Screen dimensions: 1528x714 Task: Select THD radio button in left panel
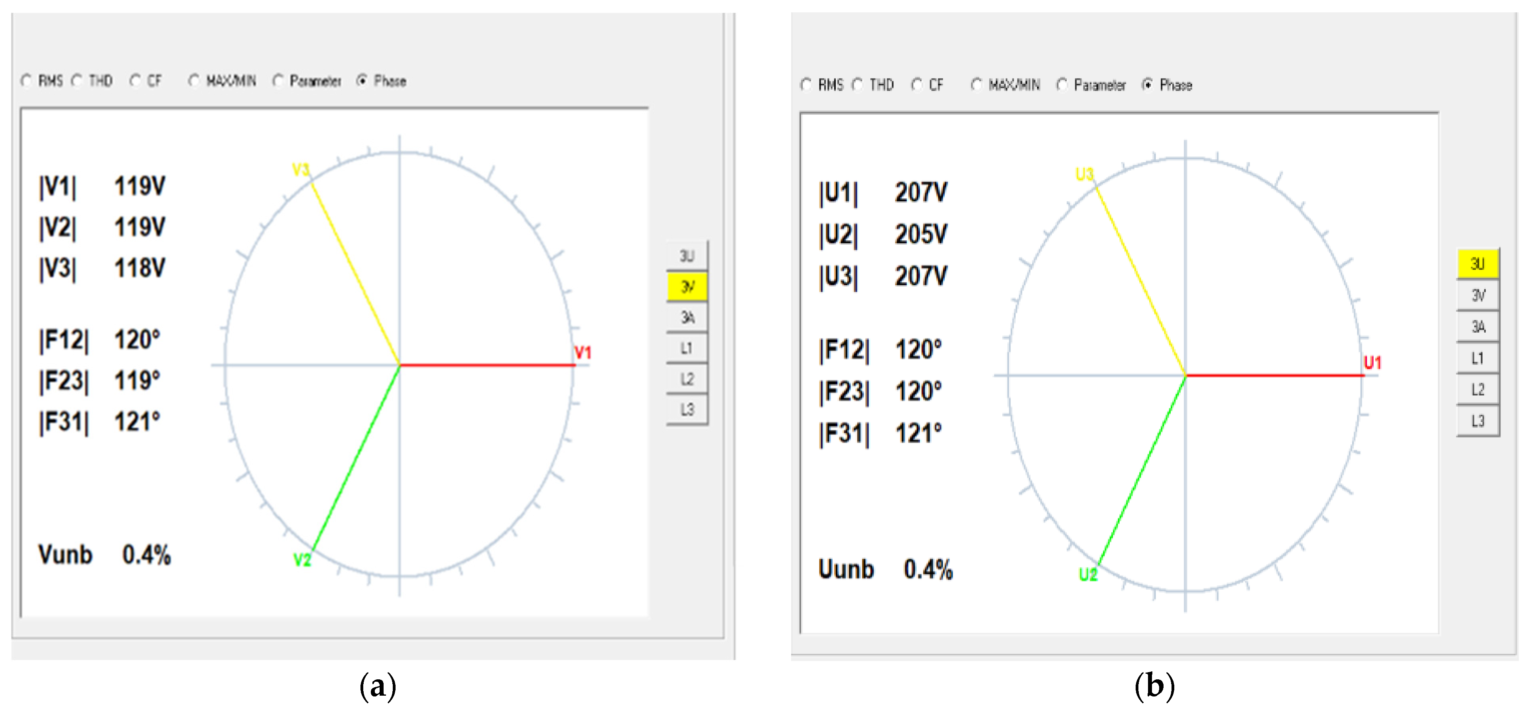click(x=77, y=80)
